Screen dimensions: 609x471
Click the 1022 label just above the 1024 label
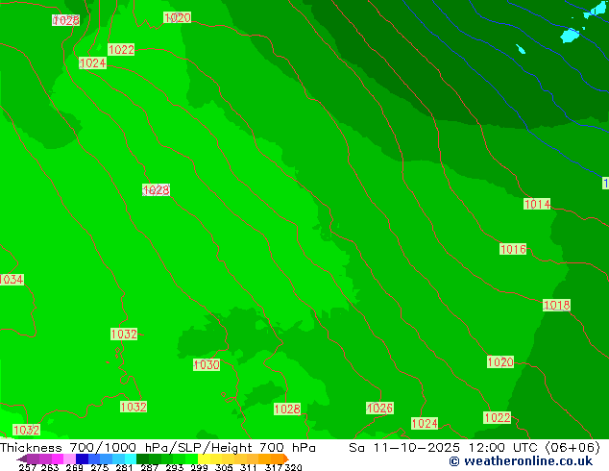pos(121,49)
